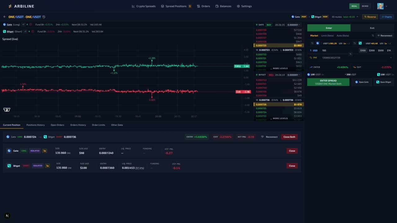397x223 pixels.
Task: Click the ONE coin amount icon
Action: click(311, 58)
